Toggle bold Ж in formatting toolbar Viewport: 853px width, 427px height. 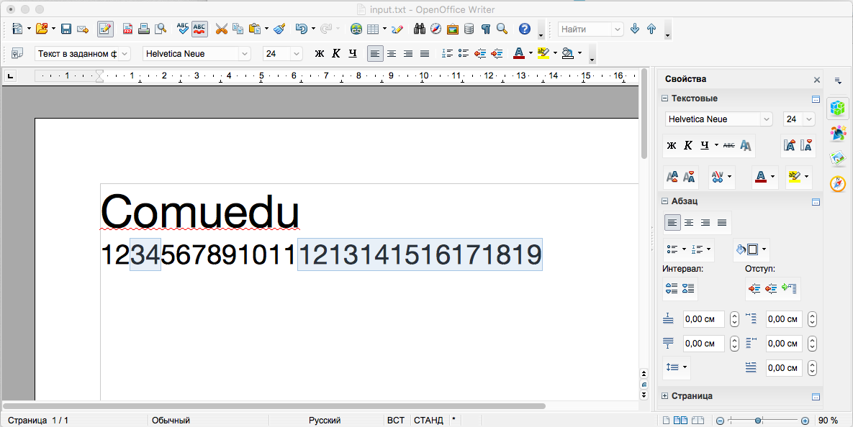pos(320,53)
